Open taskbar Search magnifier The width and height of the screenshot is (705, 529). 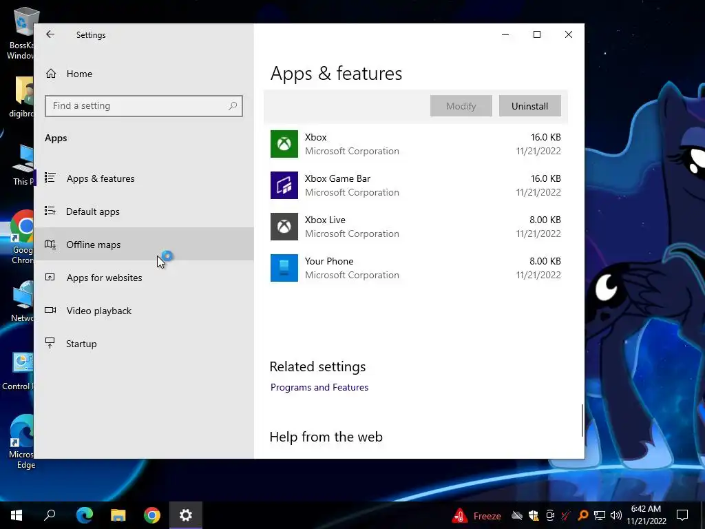(x=50, y=515)
